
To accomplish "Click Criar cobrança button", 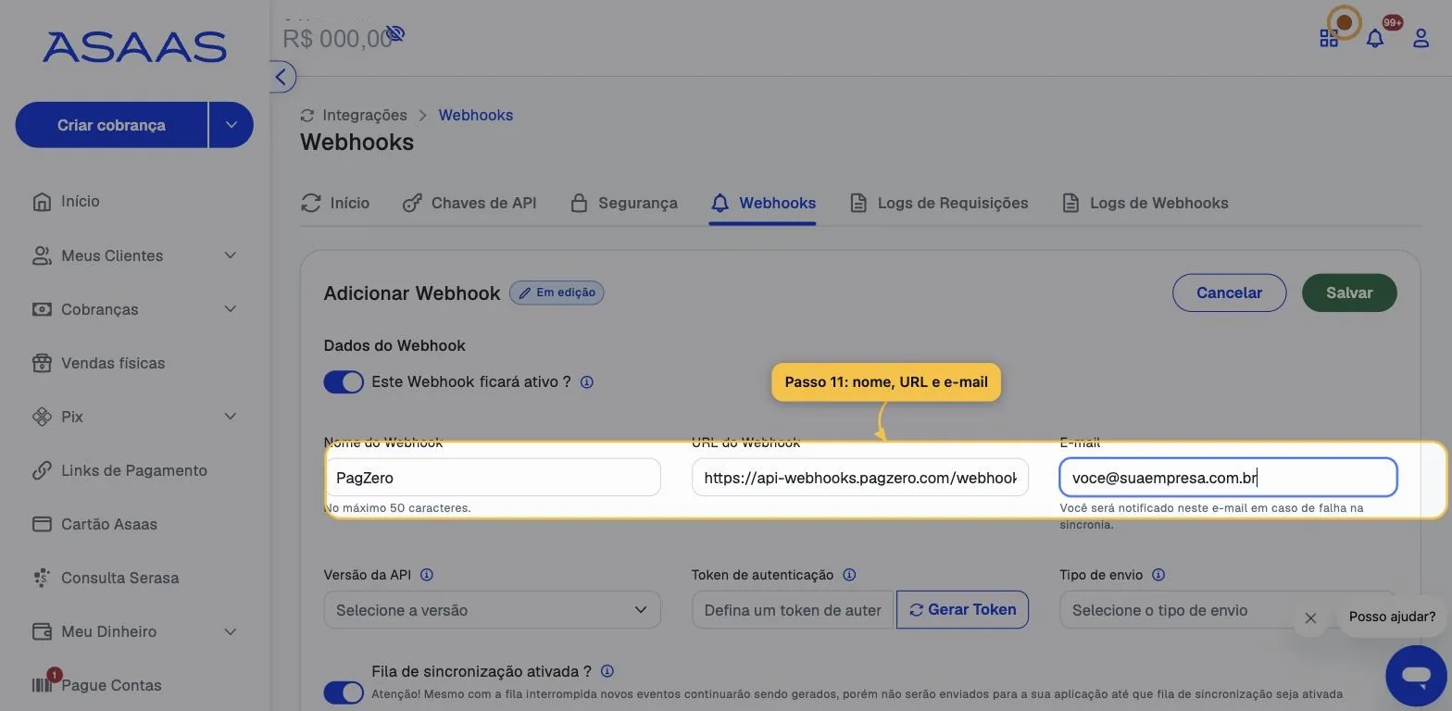I will tap(111, 125).
